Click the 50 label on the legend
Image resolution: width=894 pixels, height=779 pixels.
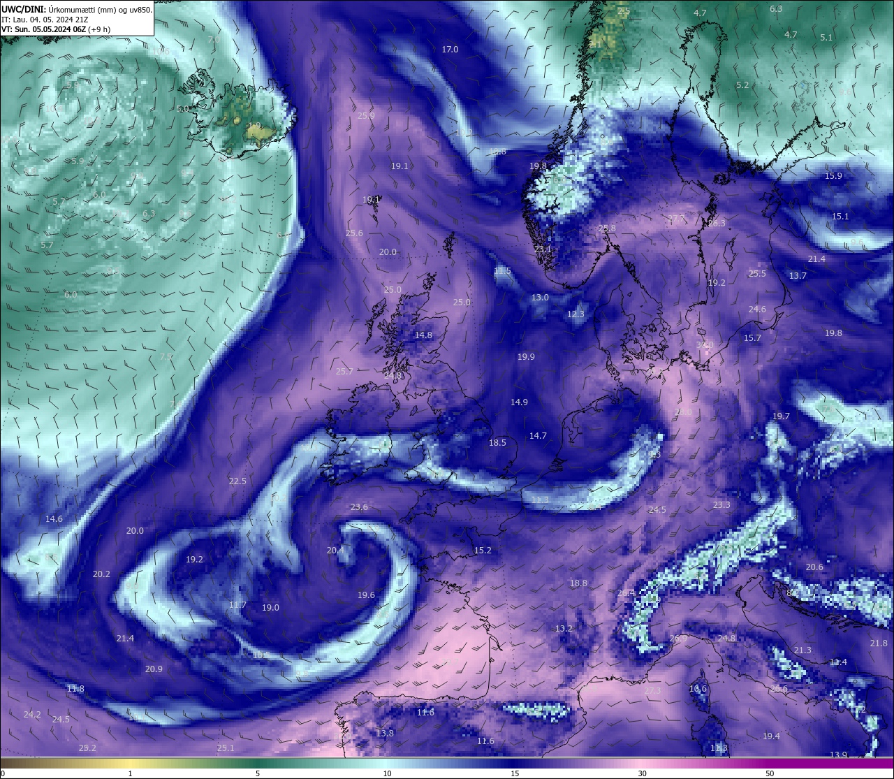tap(770, 773)
